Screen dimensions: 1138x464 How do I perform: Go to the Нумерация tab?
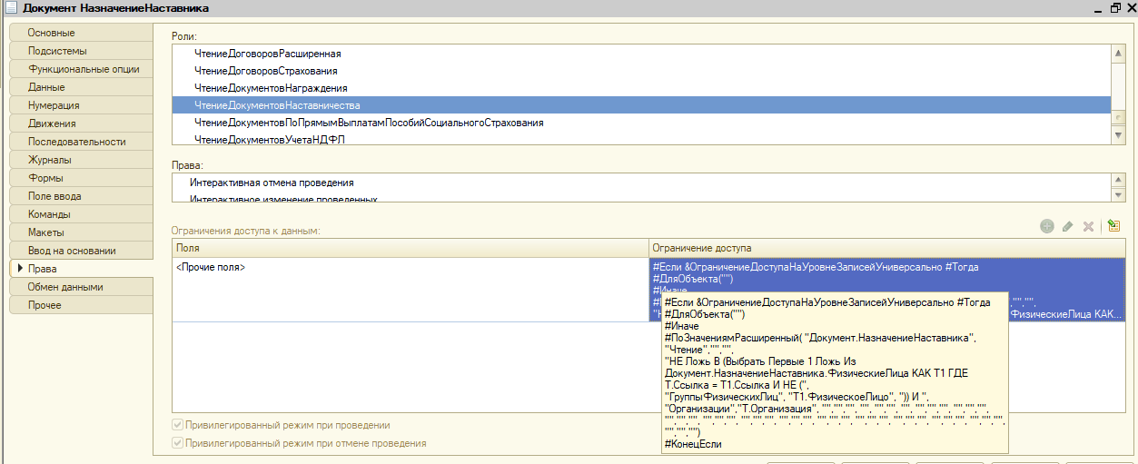tap(81, 105)
